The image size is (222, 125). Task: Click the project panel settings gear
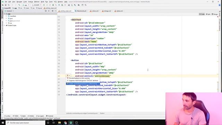[52, 11]
